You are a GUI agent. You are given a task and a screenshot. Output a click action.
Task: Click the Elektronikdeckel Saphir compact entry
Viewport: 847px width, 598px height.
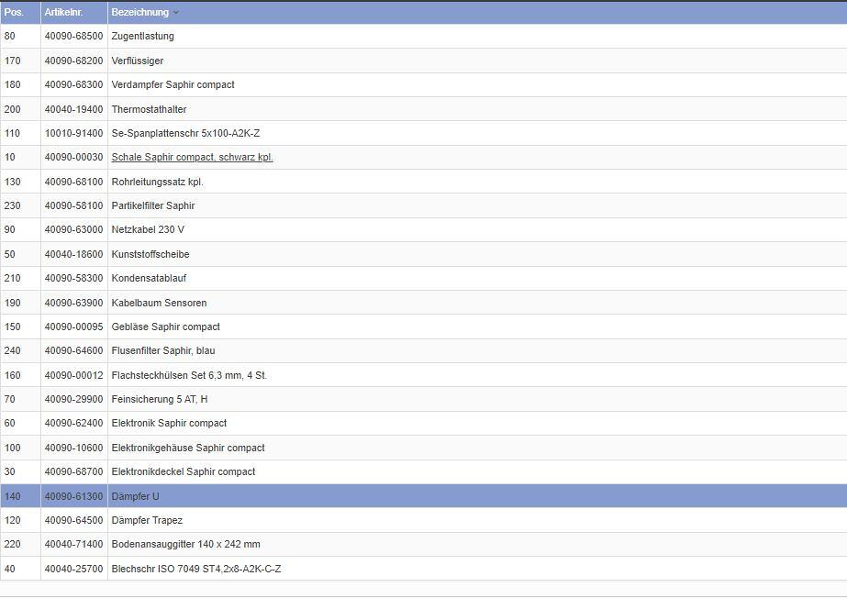(x=183, y=471)
